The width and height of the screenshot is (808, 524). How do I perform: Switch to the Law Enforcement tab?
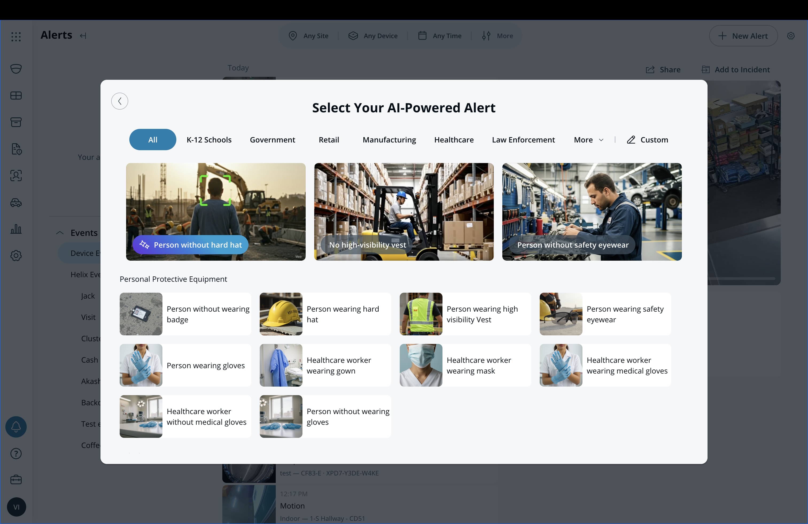(523, 140)
